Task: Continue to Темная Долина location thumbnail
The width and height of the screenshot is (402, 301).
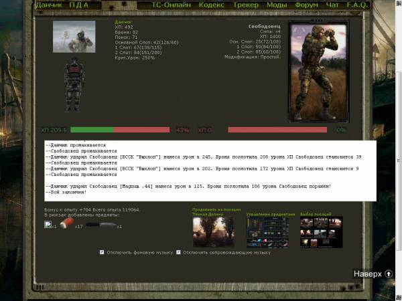Action: 214,231
